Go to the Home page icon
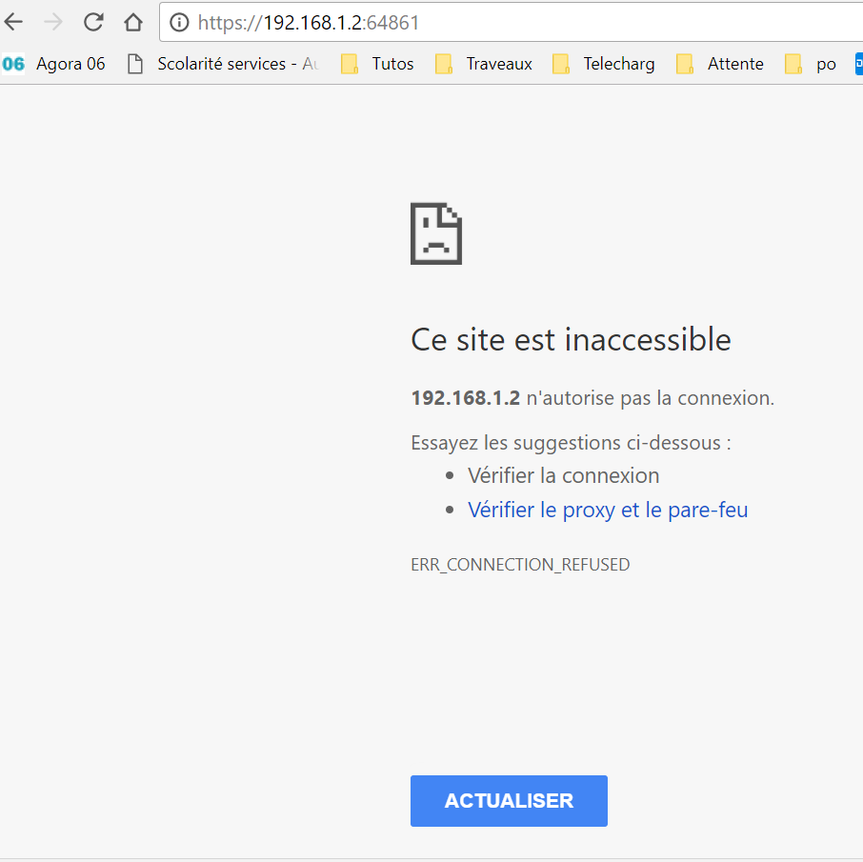Viewport: 863px width, 862px height. [133, 23]
